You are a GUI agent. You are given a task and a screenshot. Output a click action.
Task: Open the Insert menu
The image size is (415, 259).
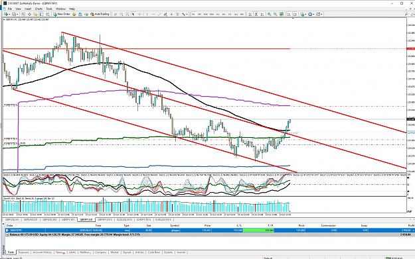coord(28,9)
